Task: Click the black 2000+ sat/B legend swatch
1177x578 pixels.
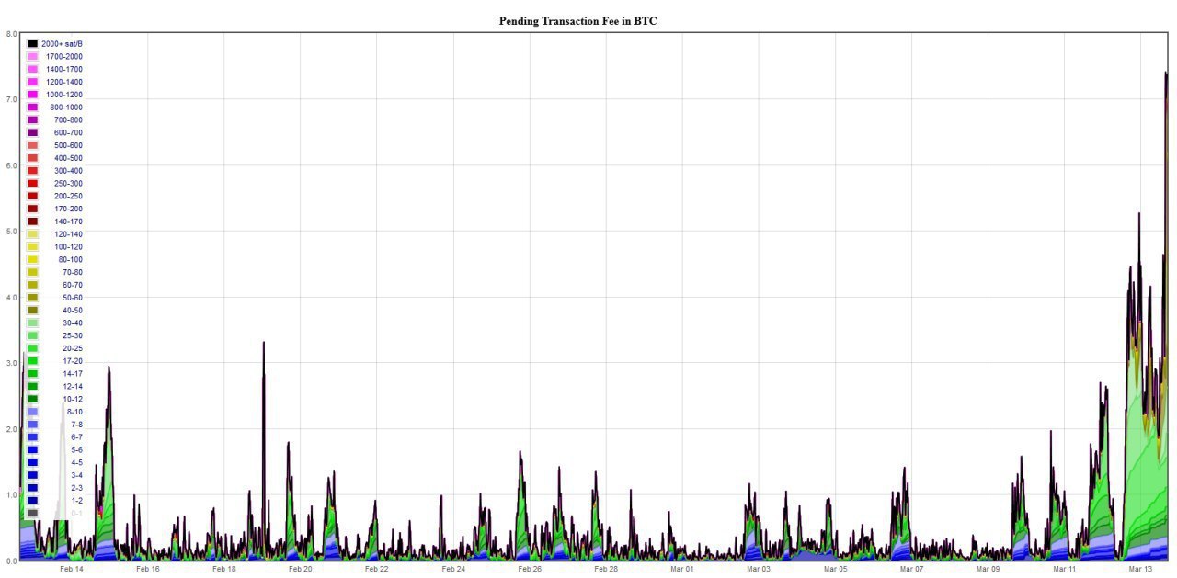Action: [x=32, y=44]
